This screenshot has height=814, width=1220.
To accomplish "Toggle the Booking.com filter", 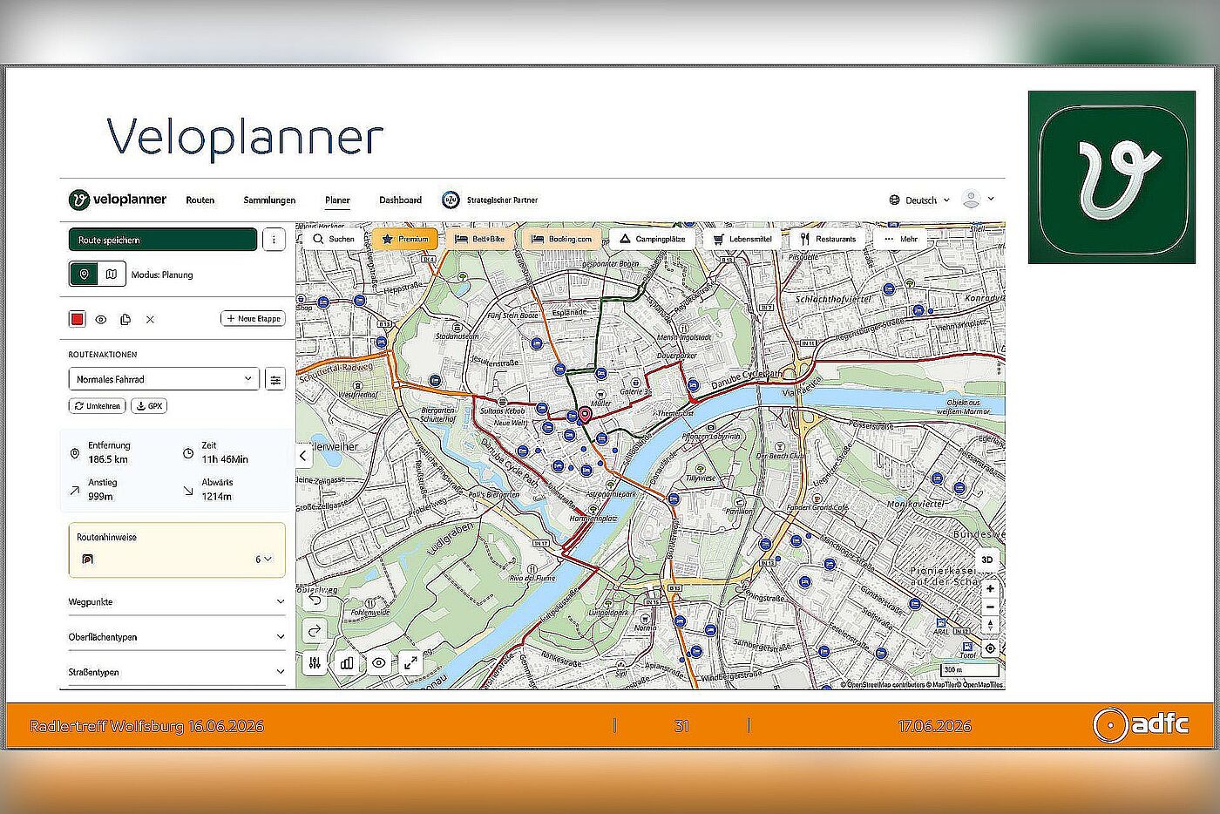I will point(562,239).
